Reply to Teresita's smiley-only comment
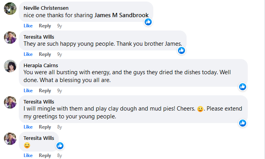The width and height of the screenshot is (265, 159). point(45,155)
